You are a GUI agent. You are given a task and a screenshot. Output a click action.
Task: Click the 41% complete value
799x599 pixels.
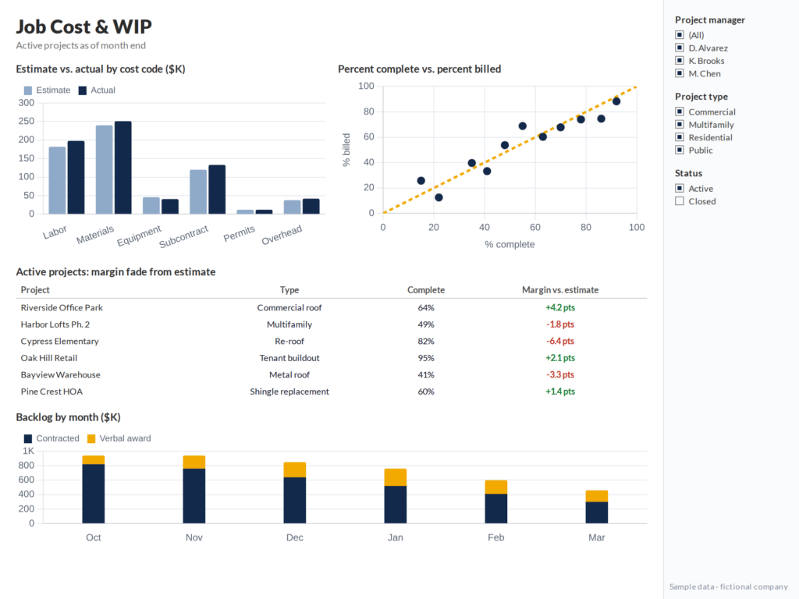[x=426, y=375]
